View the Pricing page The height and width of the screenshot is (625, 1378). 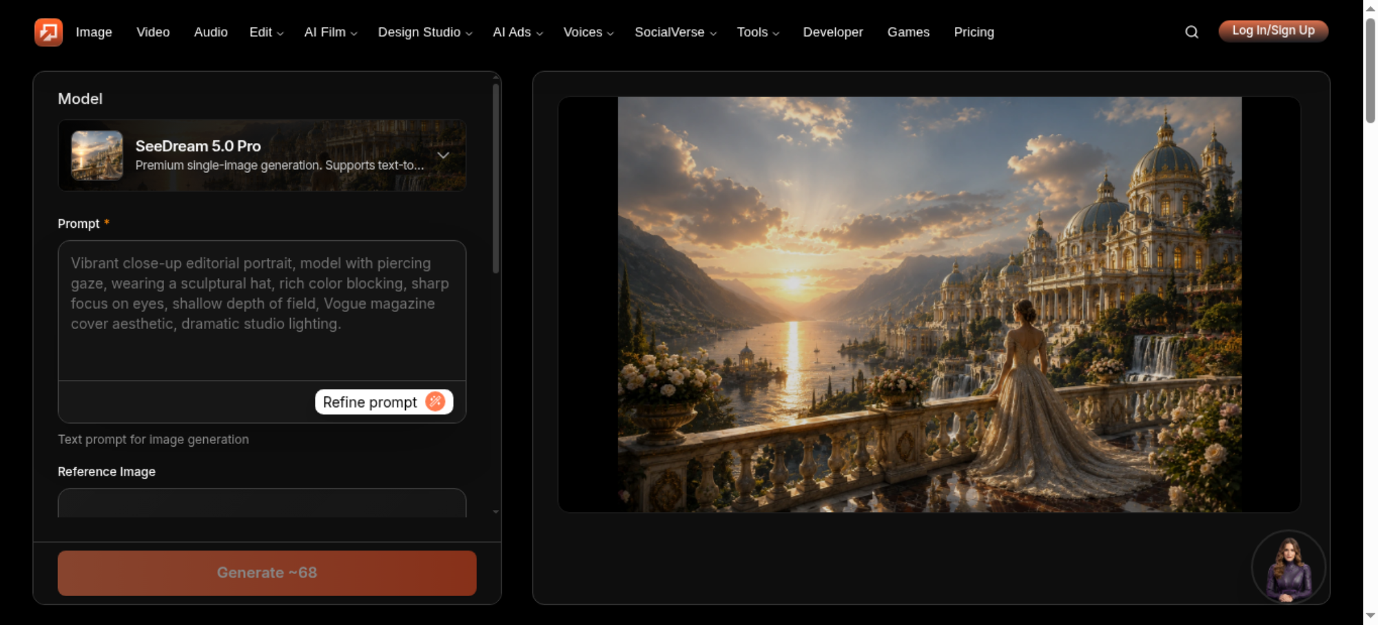click(x=974, y=32)
